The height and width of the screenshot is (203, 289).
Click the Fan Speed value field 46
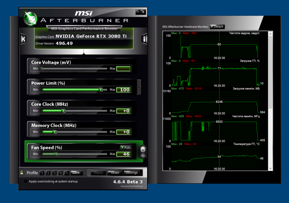coord(123,154)
